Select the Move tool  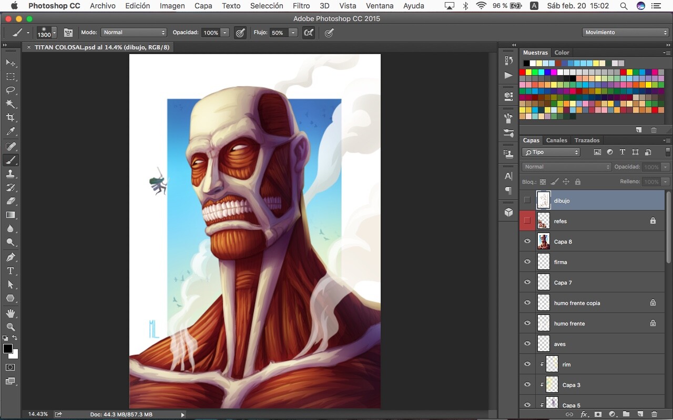click(x=11, y=63)
